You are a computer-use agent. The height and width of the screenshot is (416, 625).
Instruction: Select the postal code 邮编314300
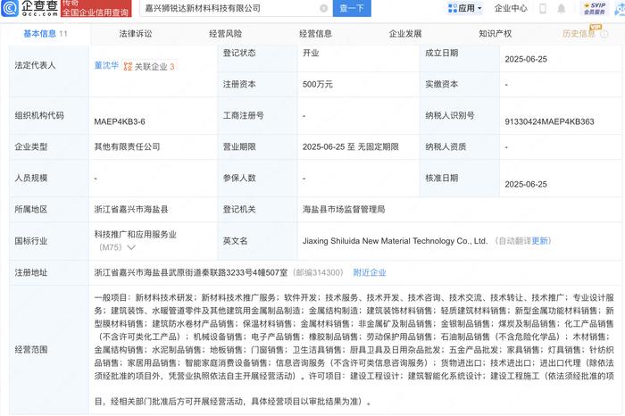[318, 272]
